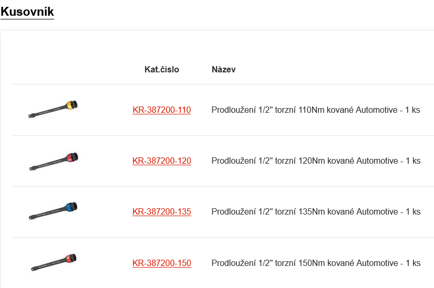
Task: Open the KR-387200-110 catalog link
Action: click(x=161, y=110)
